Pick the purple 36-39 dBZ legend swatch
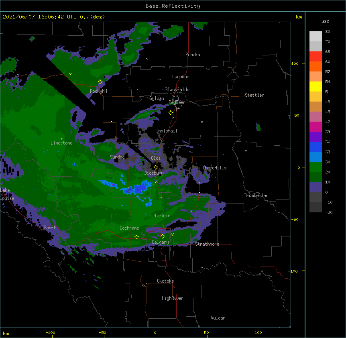346x338 pixels. (315, 137)
